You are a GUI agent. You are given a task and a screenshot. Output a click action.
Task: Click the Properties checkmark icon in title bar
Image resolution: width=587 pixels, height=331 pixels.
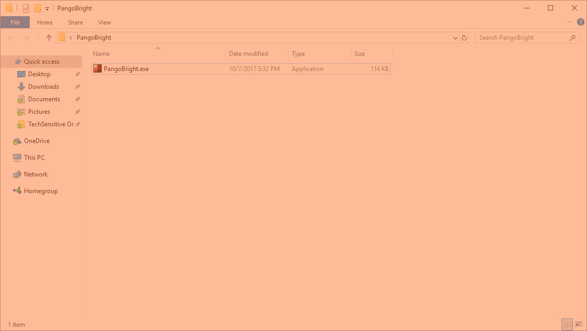(26, 8)
